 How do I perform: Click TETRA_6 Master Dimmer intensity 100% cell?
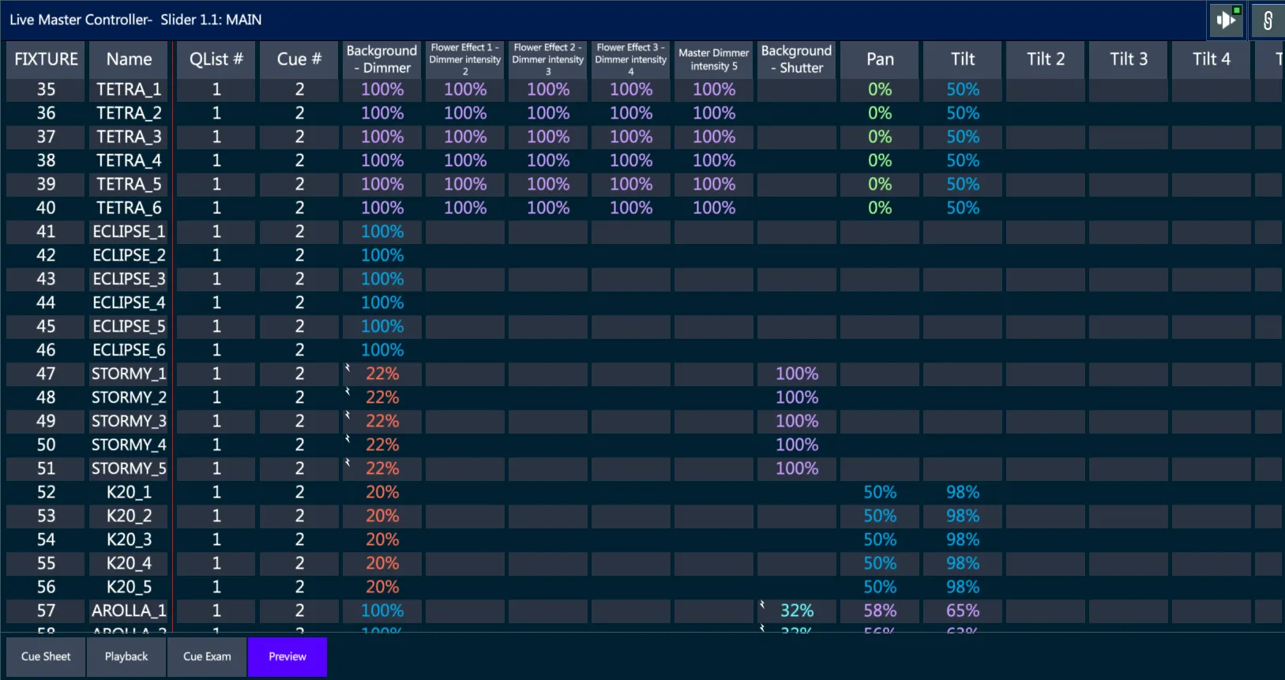[x=714, y=208]
